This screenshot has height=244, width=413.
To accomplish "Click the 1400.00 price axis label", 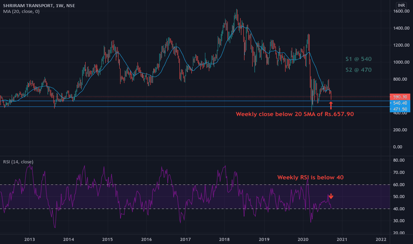I will click(401, 28).
